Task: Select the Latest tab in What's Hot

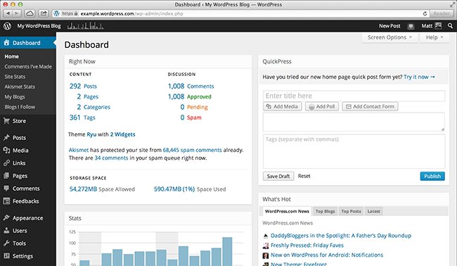Action: click(373, 211)
